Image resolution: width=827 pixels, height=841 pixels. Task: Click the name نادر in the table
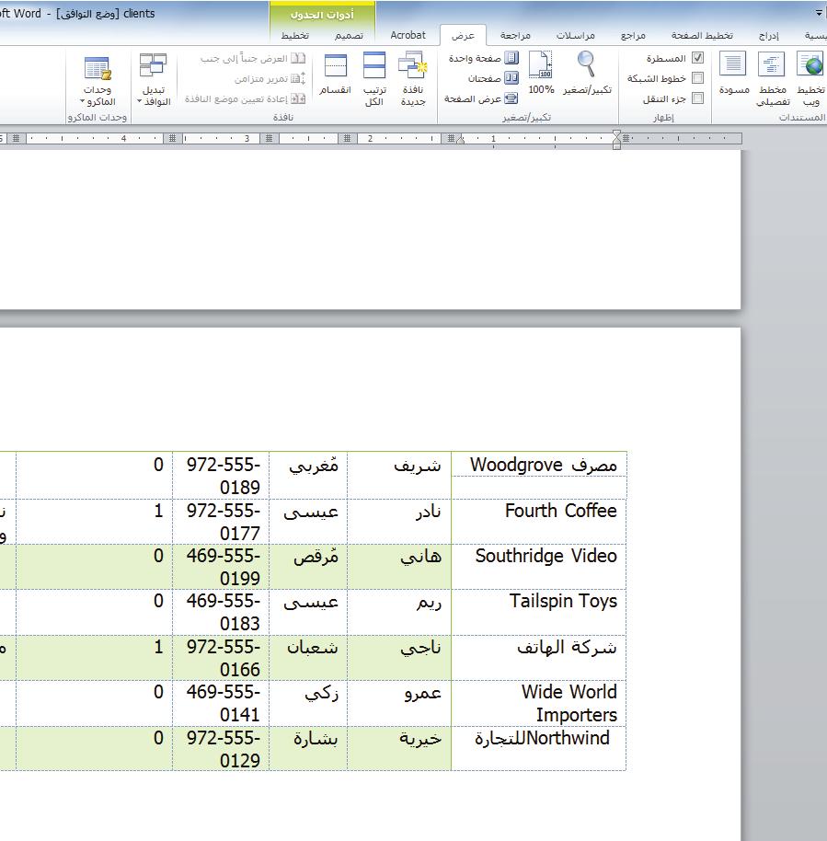coord(428,512)
